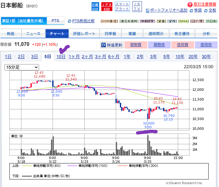Image resolution: width=219 pixels, height=187 pixels.
Task: Select the 1ヶ月 chart period
Action: tap(74, 57)
